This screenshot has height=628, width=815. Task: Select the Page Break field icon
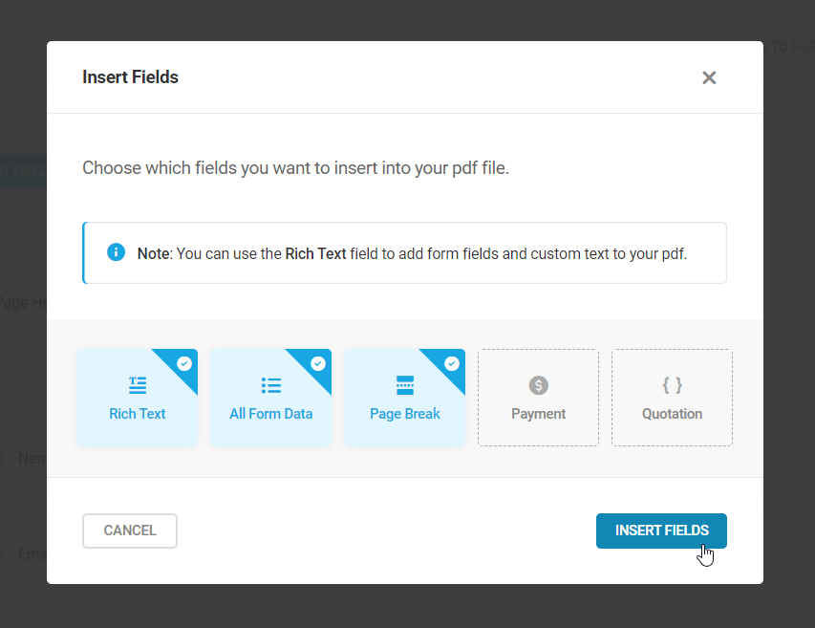(404, 387)
